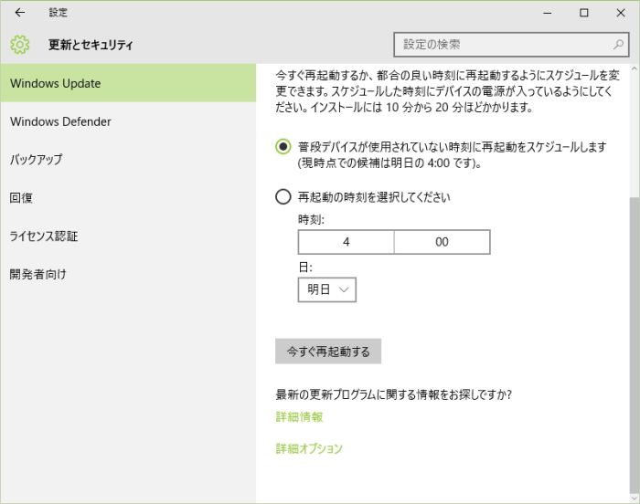Open the hour picker showing 4
The width and height of the screenshot is (640, 504).
pos(346,242)
